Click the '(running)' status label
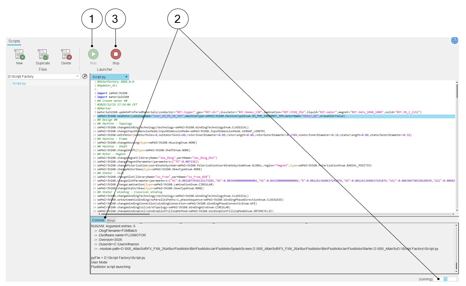Image resolution: width=466 pixels, height=286 pixels. pos(425,279)
